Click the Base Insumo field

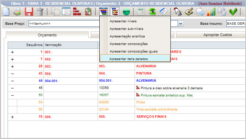coord(236,24)
